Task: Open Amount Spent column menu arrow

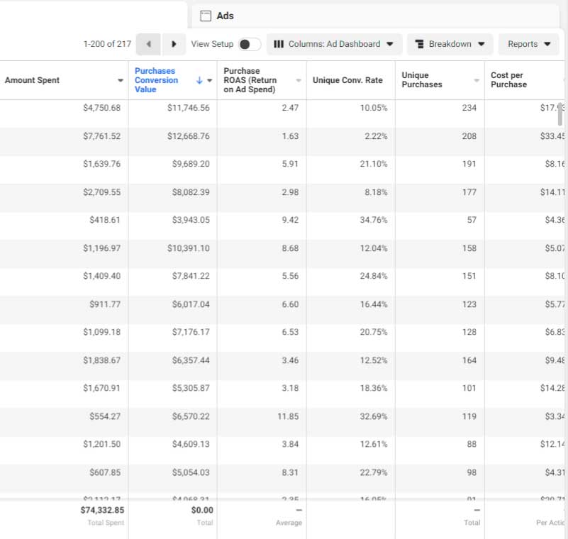Action: (121, 80)
